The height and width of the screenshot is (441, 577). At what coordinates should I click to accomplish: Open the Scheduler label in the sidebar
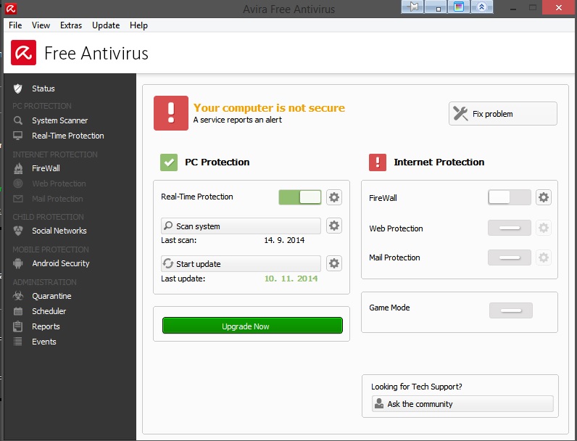click(x=49, y=311)
